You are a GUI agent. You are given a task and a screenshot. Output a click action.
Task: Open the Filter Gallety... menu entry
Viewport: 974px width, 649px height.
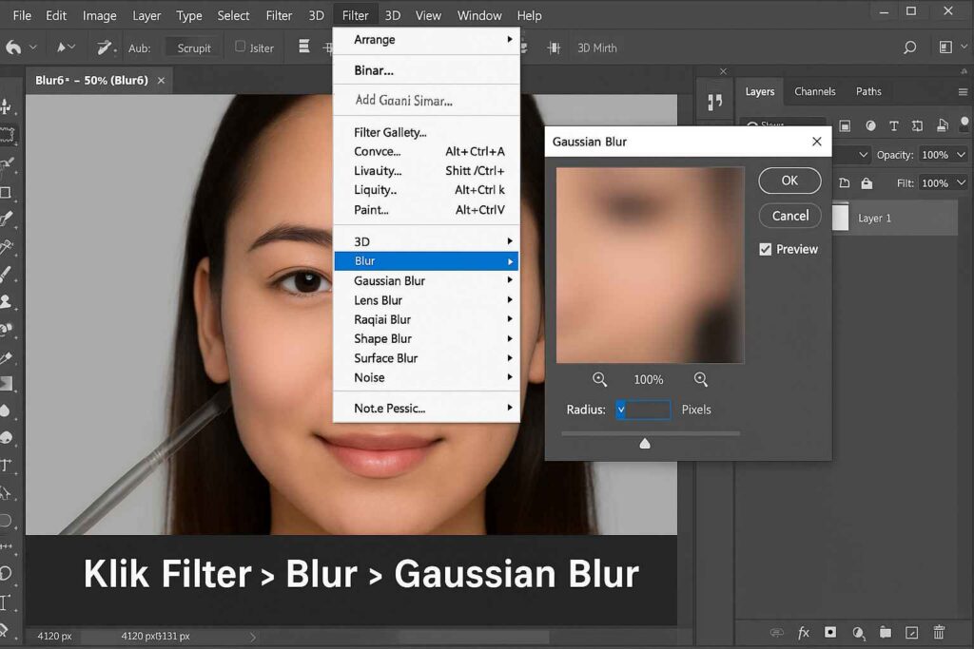pos(427,132)
